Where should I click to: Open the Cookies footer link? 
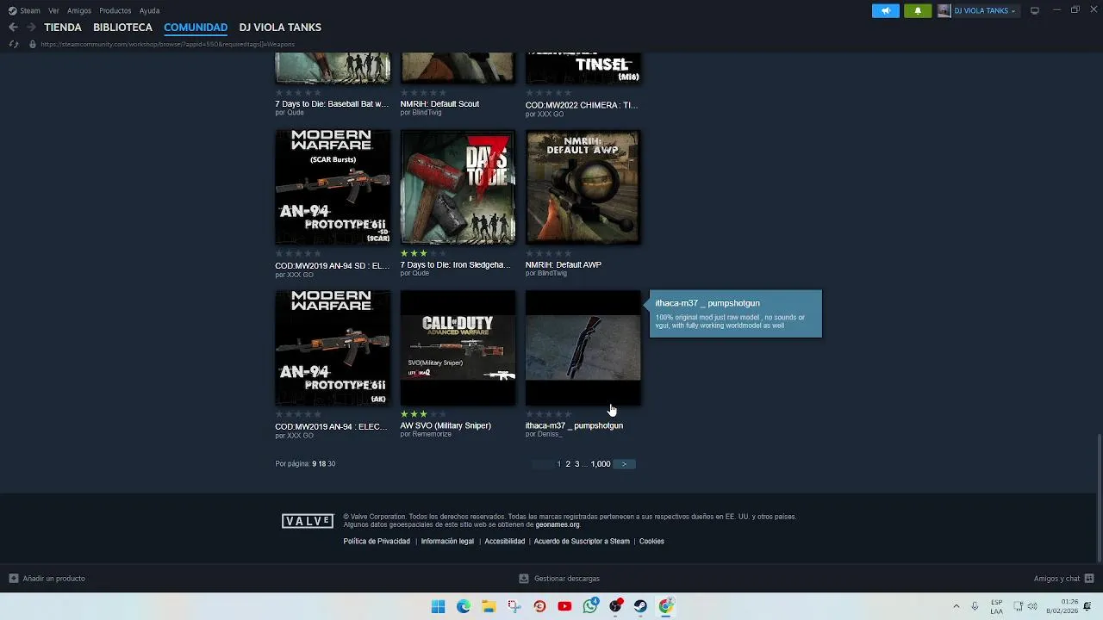click(x=651, y=542)
